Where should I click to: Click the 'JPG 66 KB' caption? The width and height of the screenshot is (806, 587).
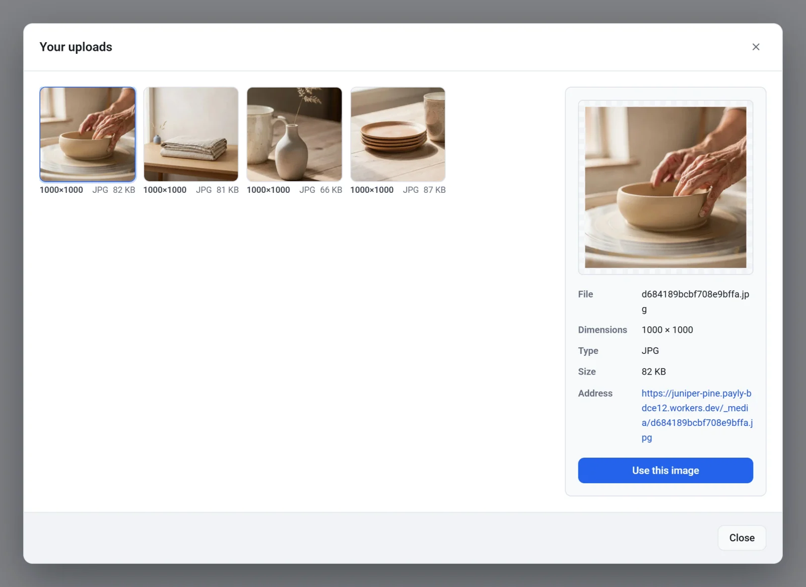click(x=320, y=190)
